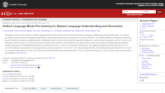Switch to Code, Data, Media tab
Image resolution: width=165 pixels, height=93 pixels.
[30, 88]
